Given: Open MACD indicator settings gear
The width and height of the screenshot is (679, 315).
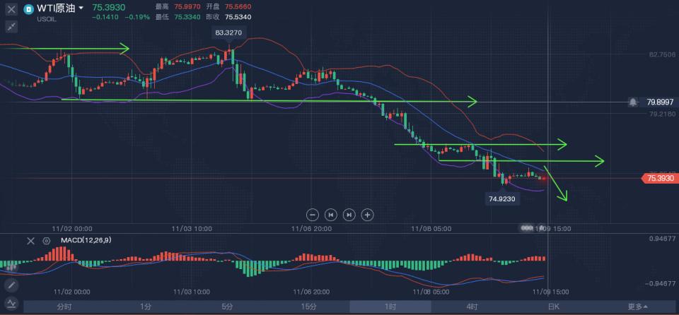Looking at the screenshot, I should [47, 241].
